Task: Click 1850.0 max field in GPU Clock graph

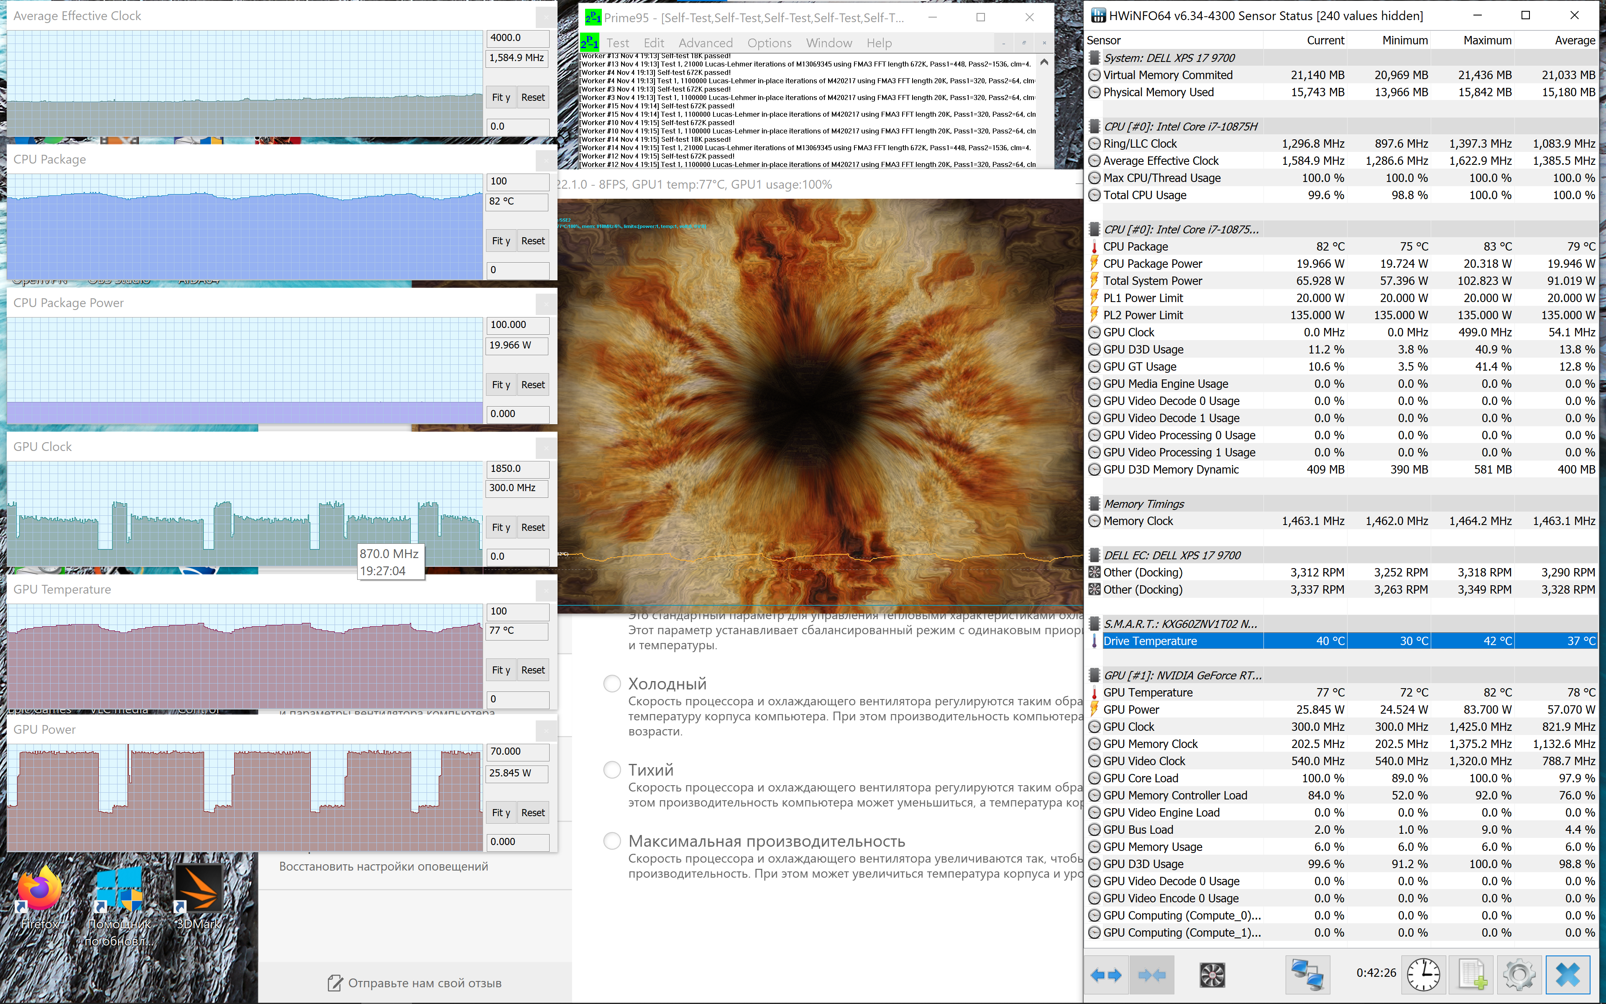Action: point(518,469)
